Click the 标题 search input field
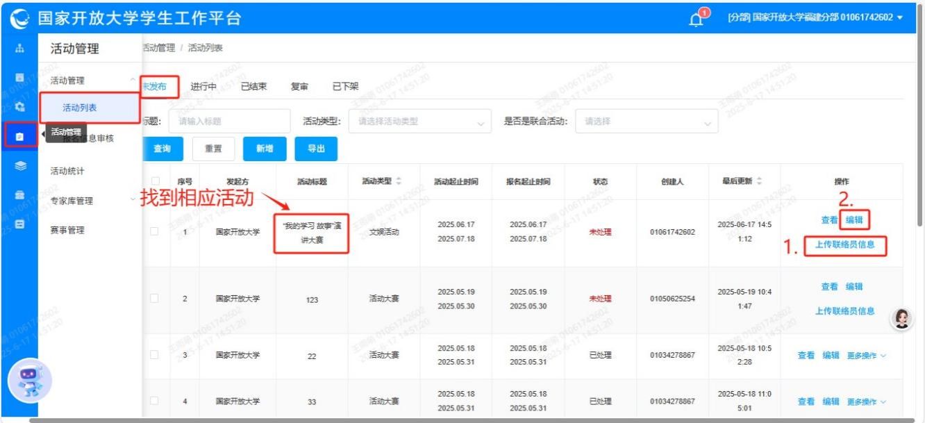 (x=230, y=122)
